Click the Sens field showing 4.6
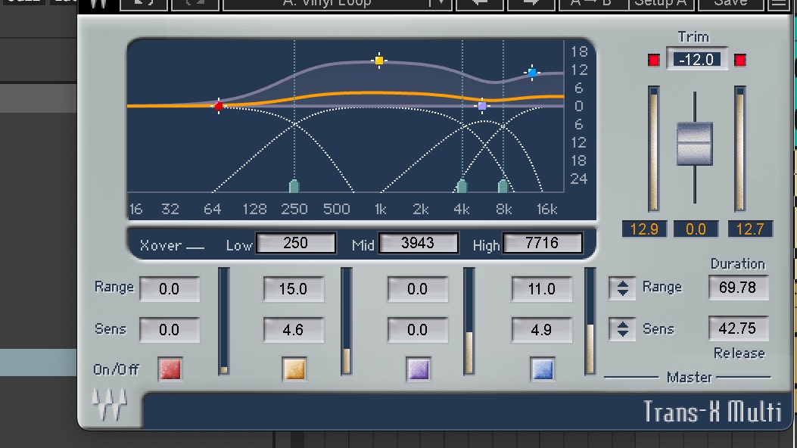The image size is (797, 448). click(x=293, y=330)
